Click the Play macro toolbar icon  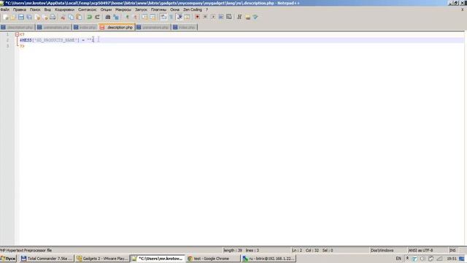tap(213, 18)
